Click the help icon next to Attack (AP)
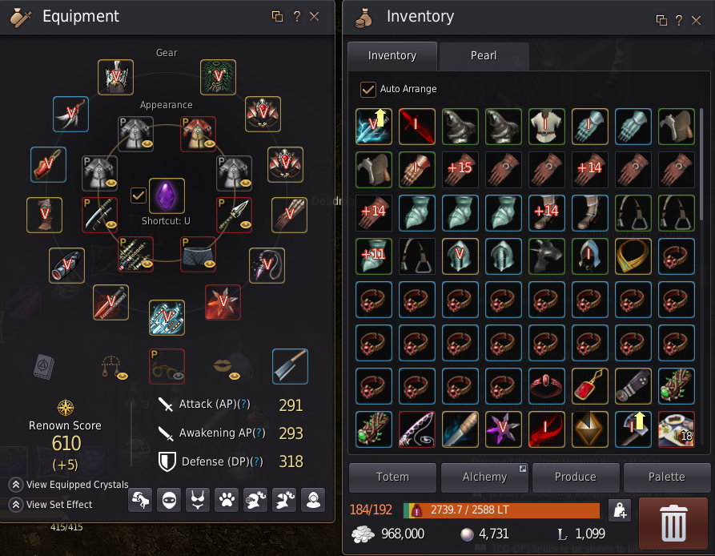Image resolution: width=715 pixels, height=556 pixels. click(244, 404)
